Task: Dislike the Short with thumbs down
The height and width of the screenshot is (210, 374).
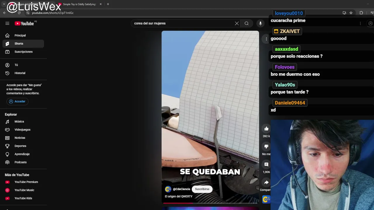Action: [x=266, y=146]
